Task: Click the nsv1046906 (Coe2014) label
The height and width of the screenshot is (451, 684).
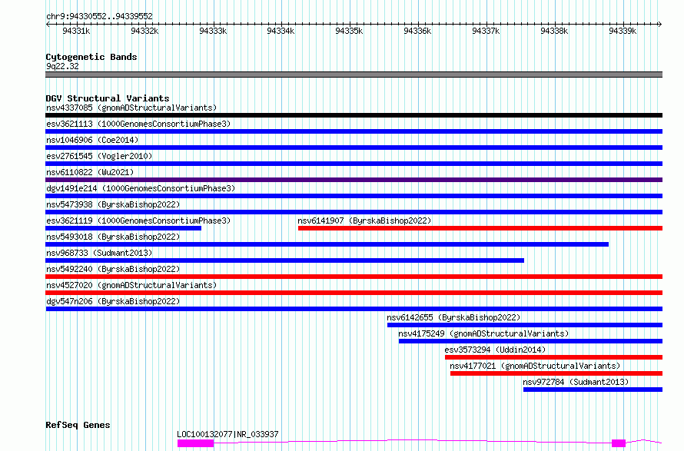Action: point(92,140)
